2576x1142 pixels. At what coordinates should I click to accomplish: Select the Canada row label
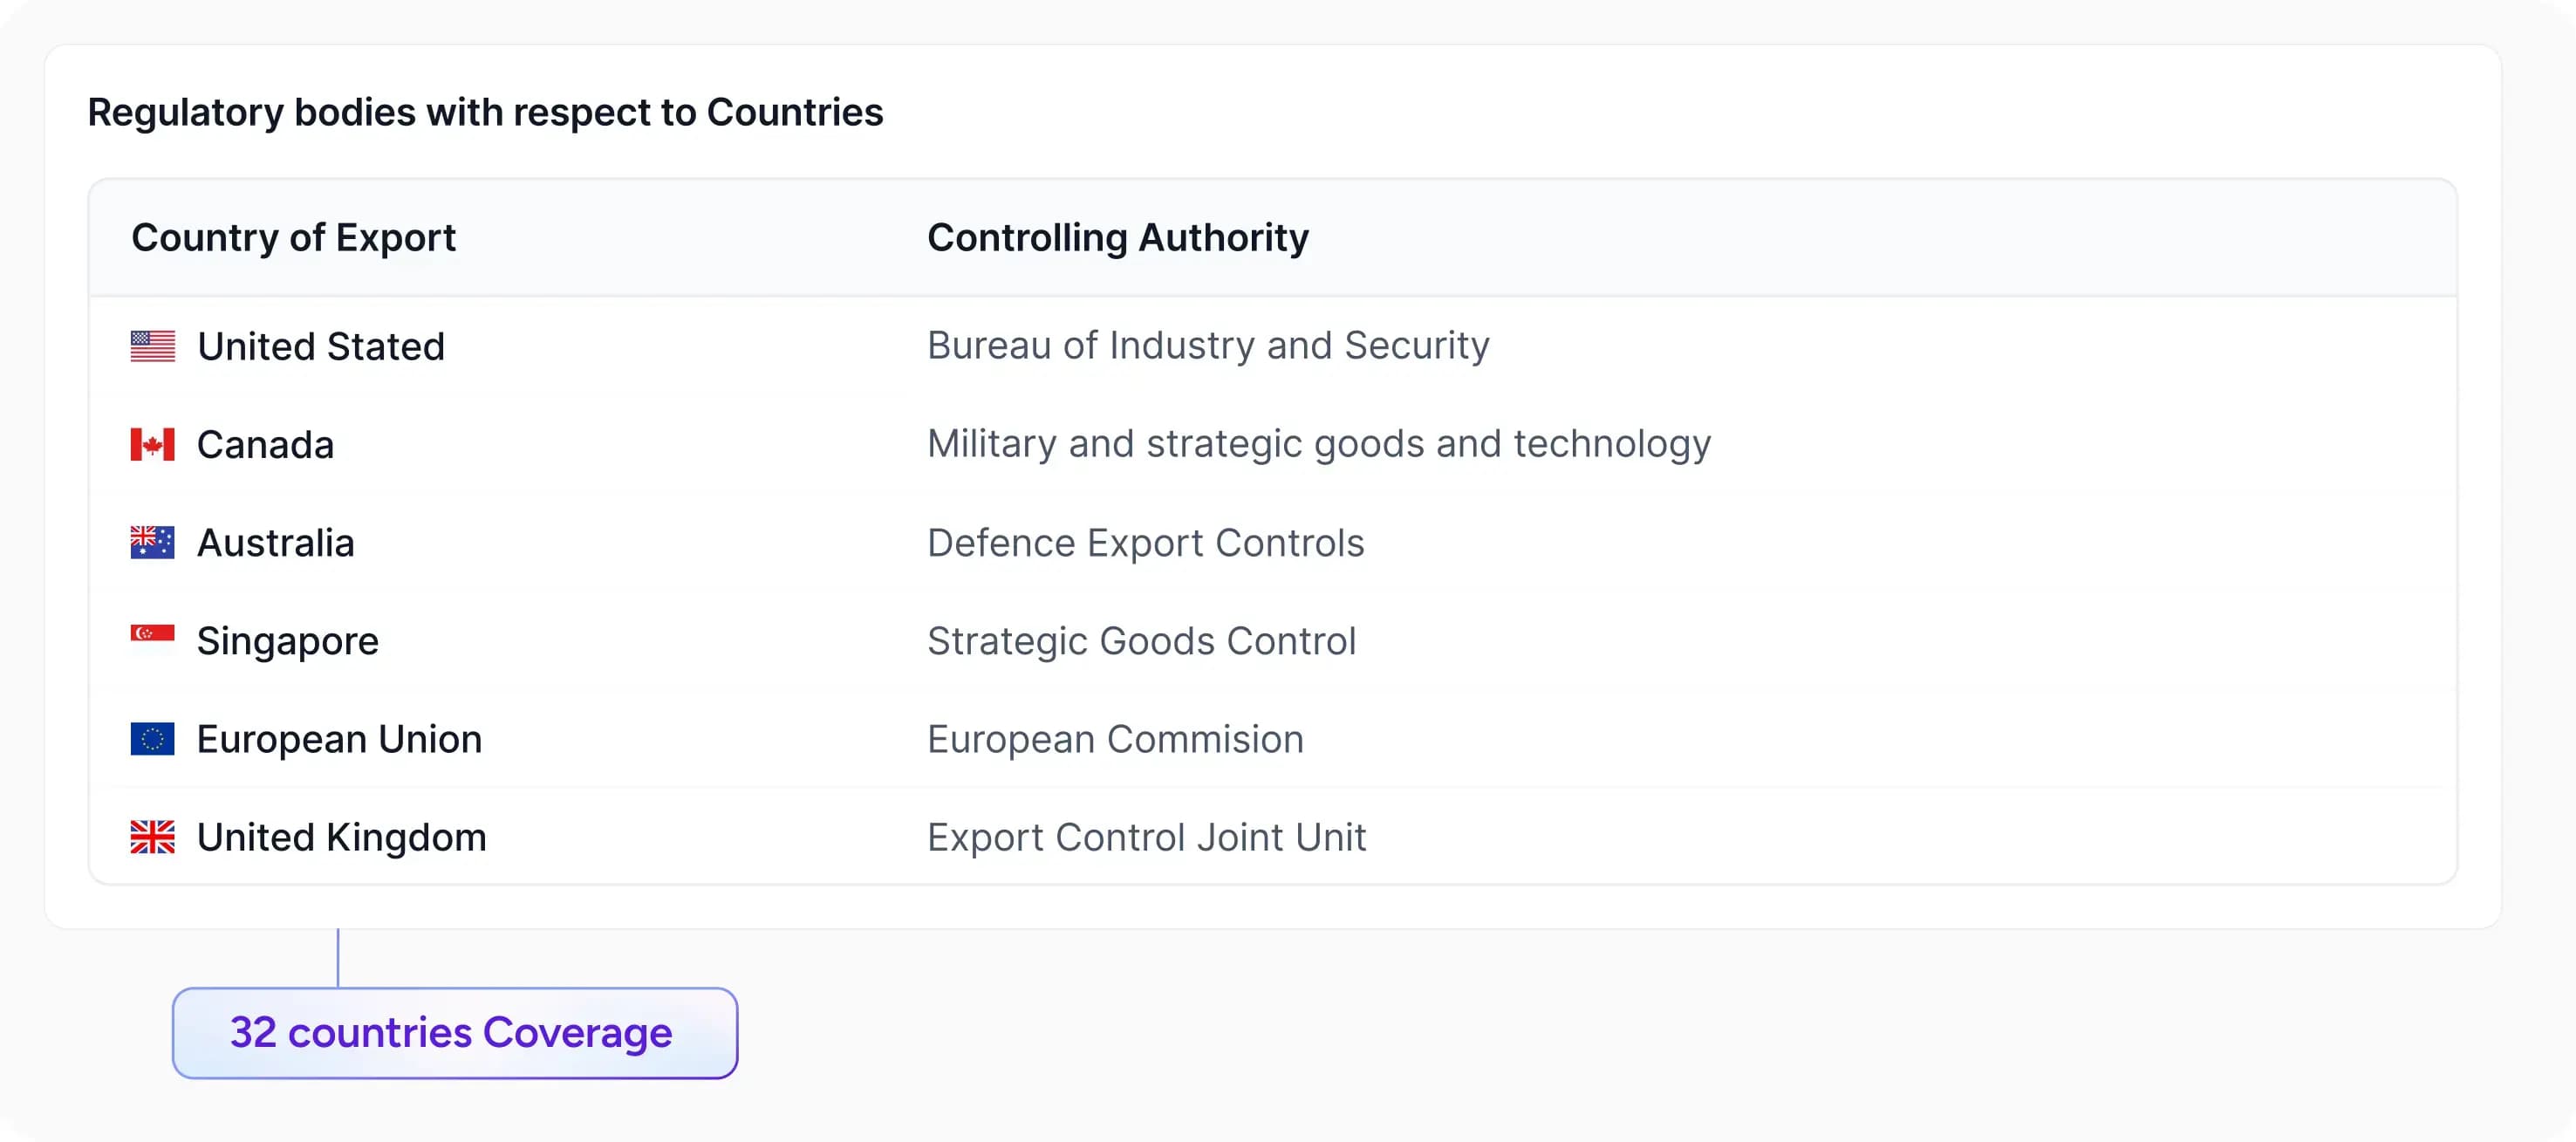[265, 445]
